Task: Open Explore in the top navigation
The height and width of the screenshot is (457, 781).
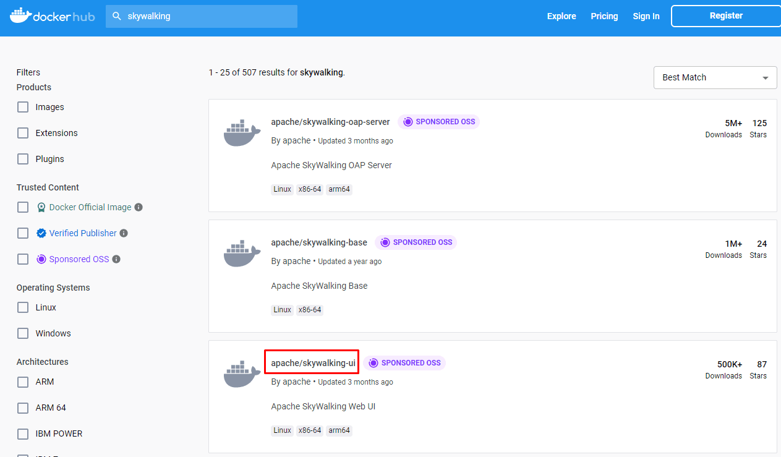Action: pos(561,16)
